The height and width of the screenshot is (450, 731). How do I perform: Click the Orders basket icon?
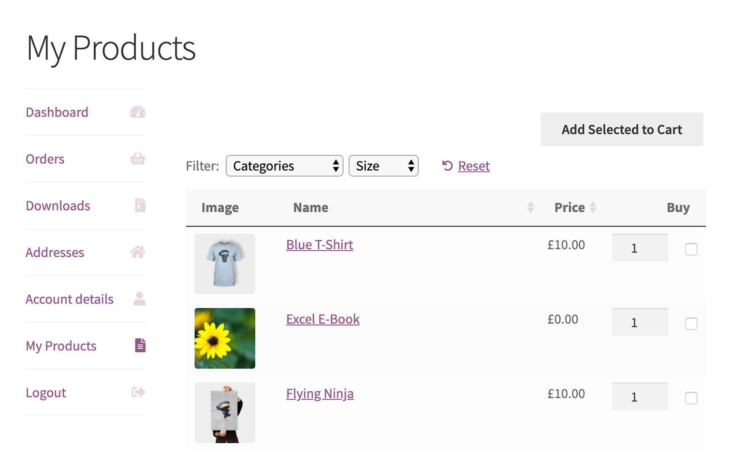pos(138,159)
